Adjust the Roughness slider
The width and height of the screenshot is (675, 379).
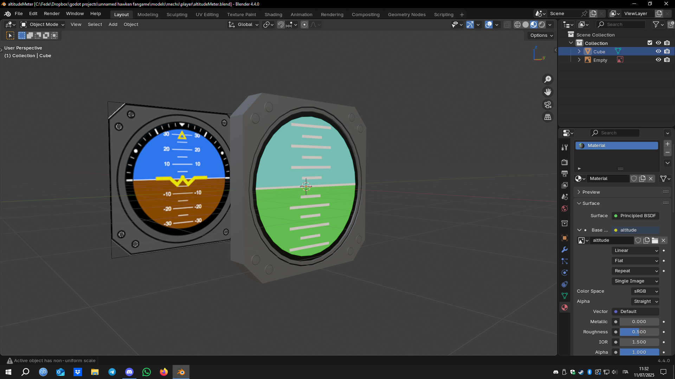[639, 332]
